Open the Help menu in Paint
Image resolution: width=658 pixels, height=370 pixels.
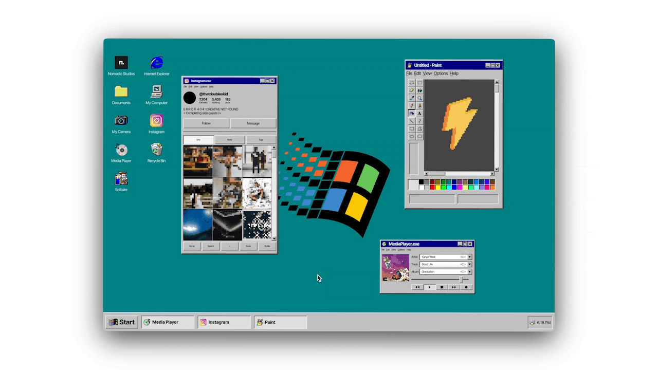click(454, 73)
